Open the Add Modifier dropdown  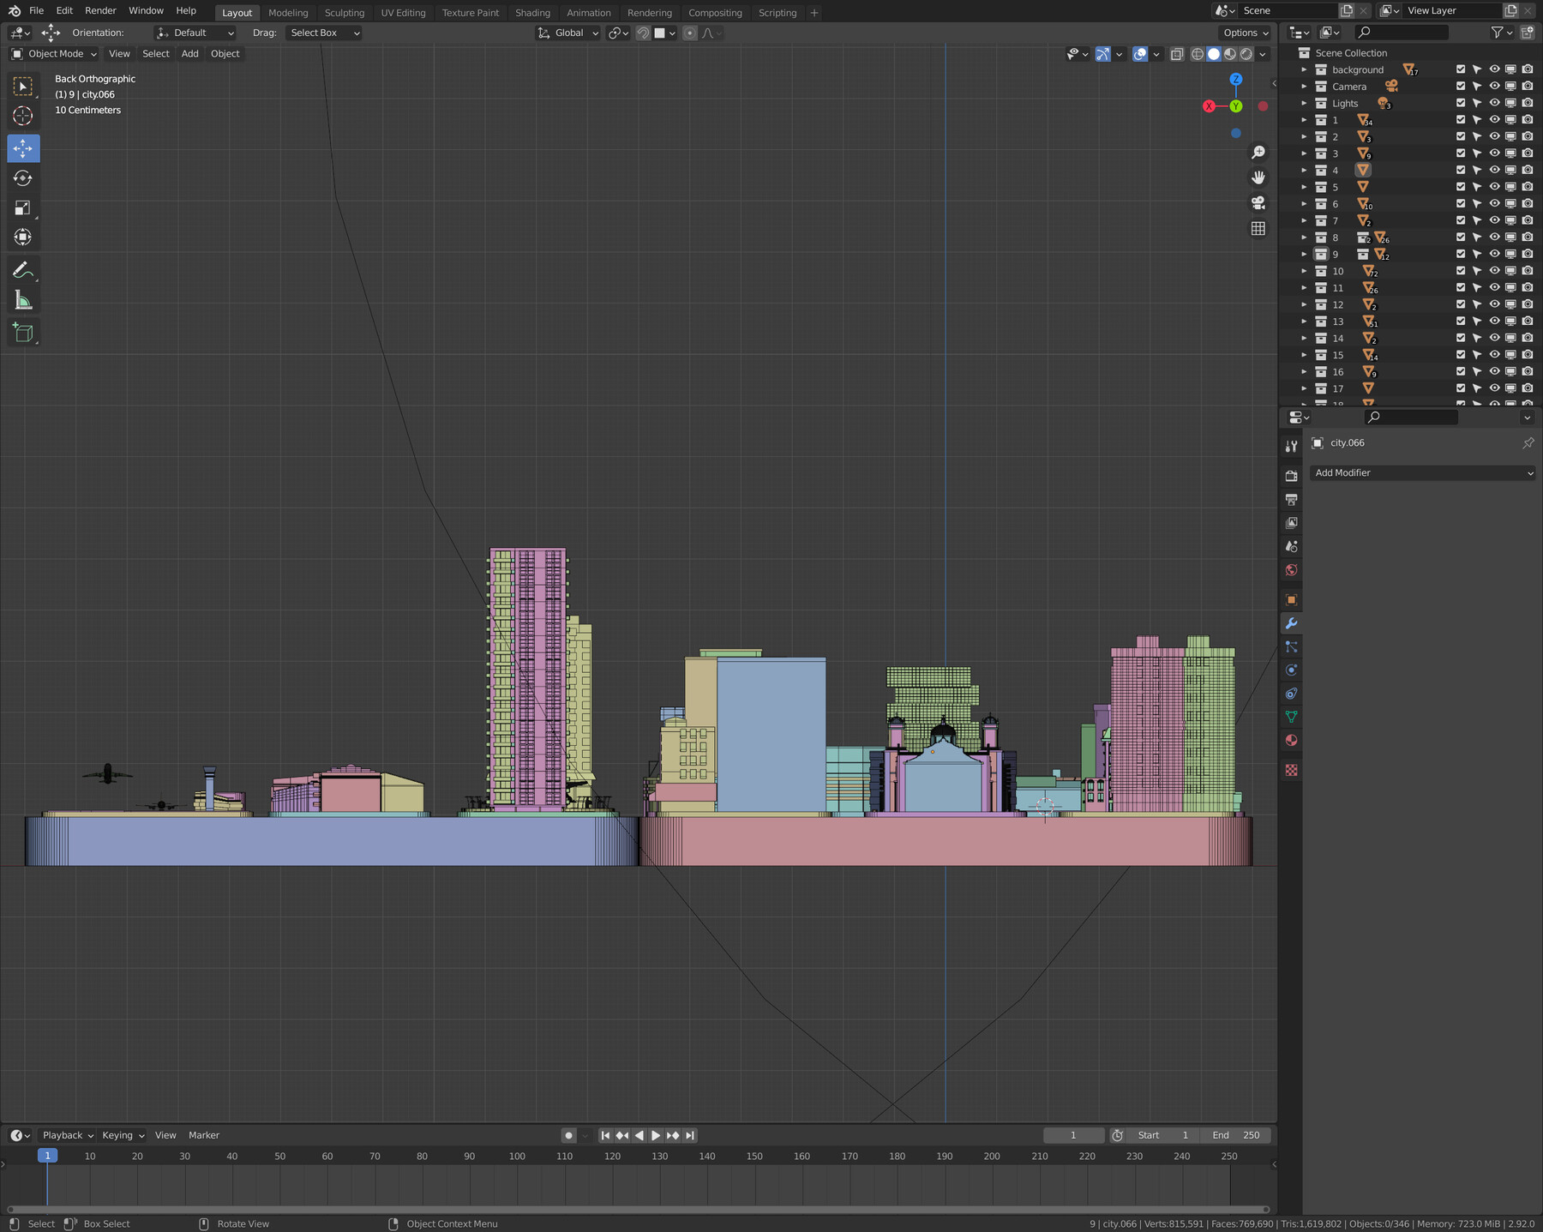pos(1422,473)
